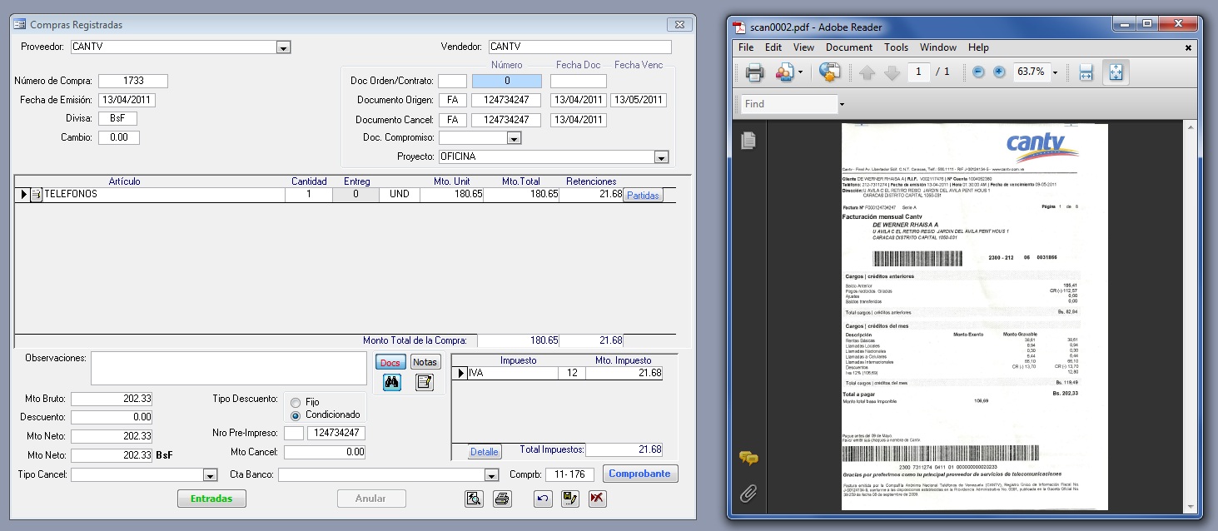Click the save and edit disk icon

coord(570,499)
